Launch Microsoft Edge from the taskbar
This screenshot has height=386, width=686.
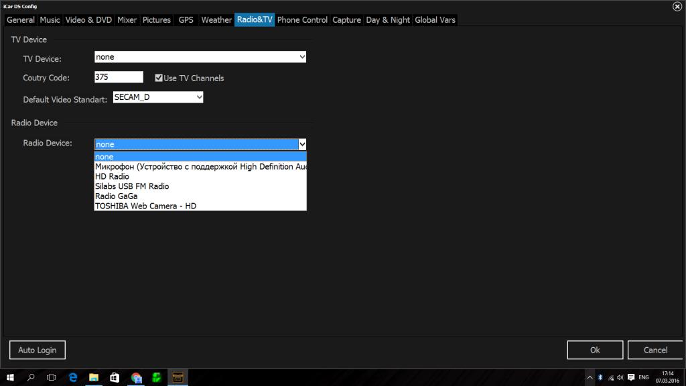coord(73,377)
